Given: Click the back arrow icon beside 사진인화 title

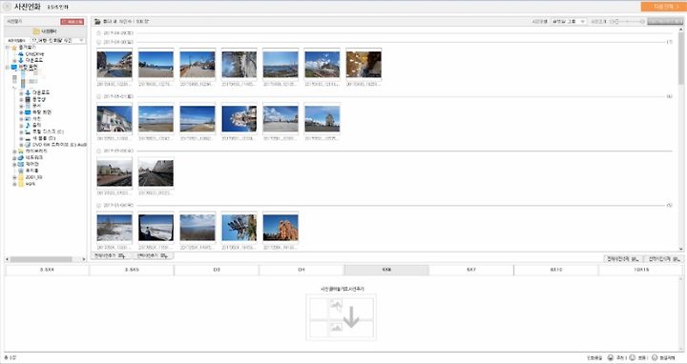Looking at the screenshot, I should pos(7,7).
